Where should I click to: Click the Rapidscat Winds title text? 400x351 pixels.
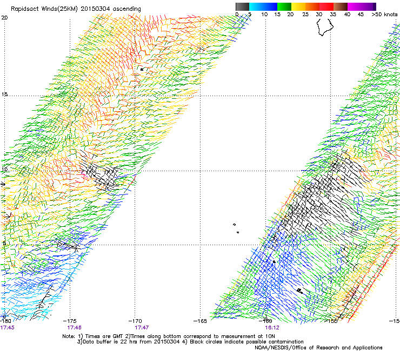76,9
